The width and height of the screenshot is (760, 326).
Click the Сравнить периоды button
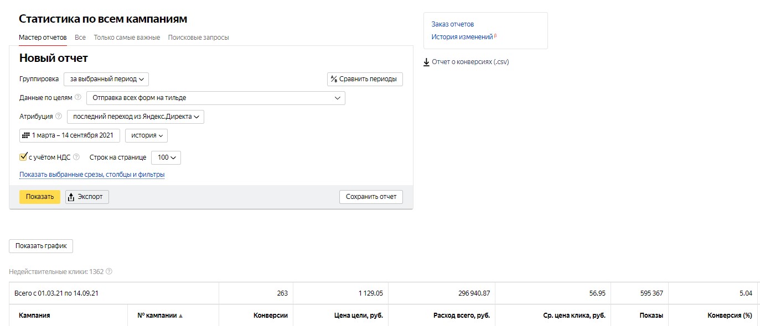tap(365, 79)
